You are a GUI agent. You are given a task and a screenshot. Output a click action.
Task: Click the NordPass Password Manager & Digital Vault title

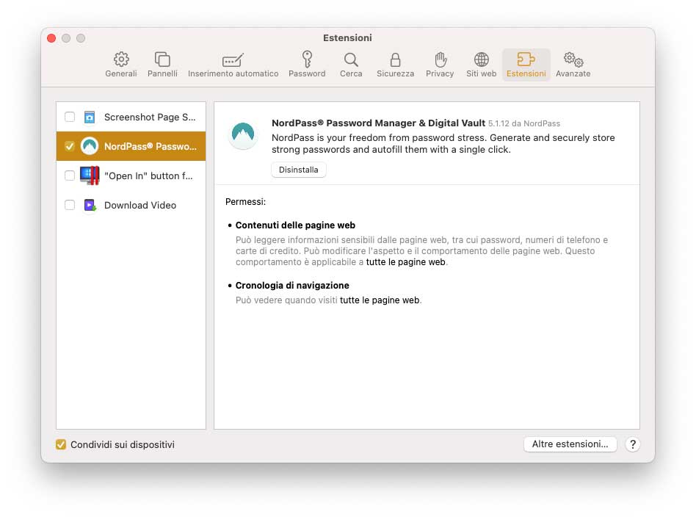(x=378, y=123)
